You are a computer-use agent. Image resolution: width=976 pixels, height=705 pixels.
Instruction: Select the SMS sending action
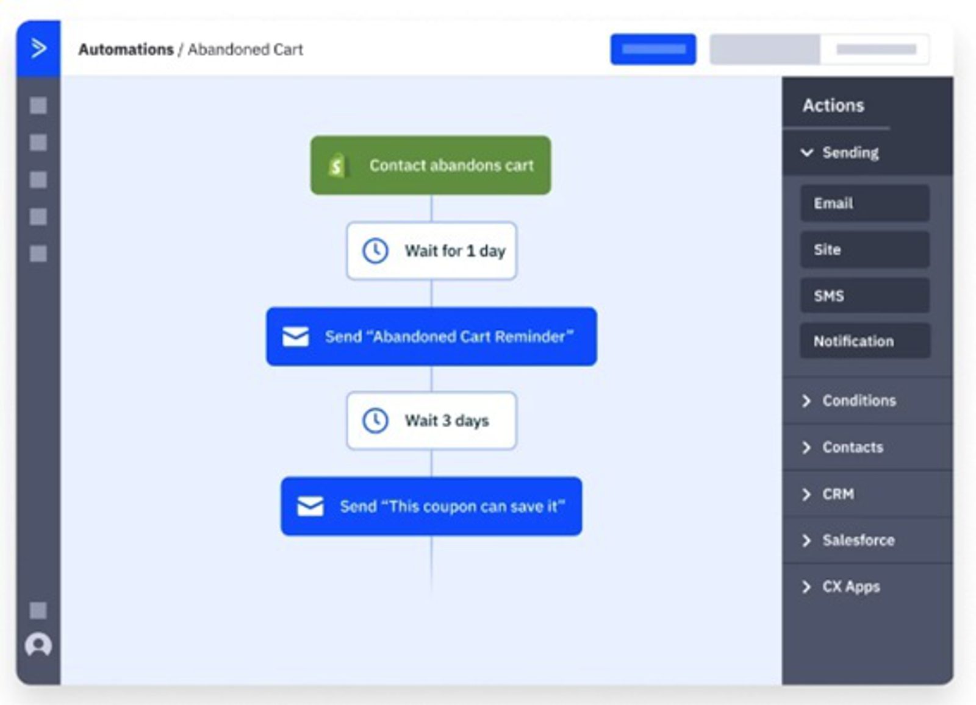point(864,296)
